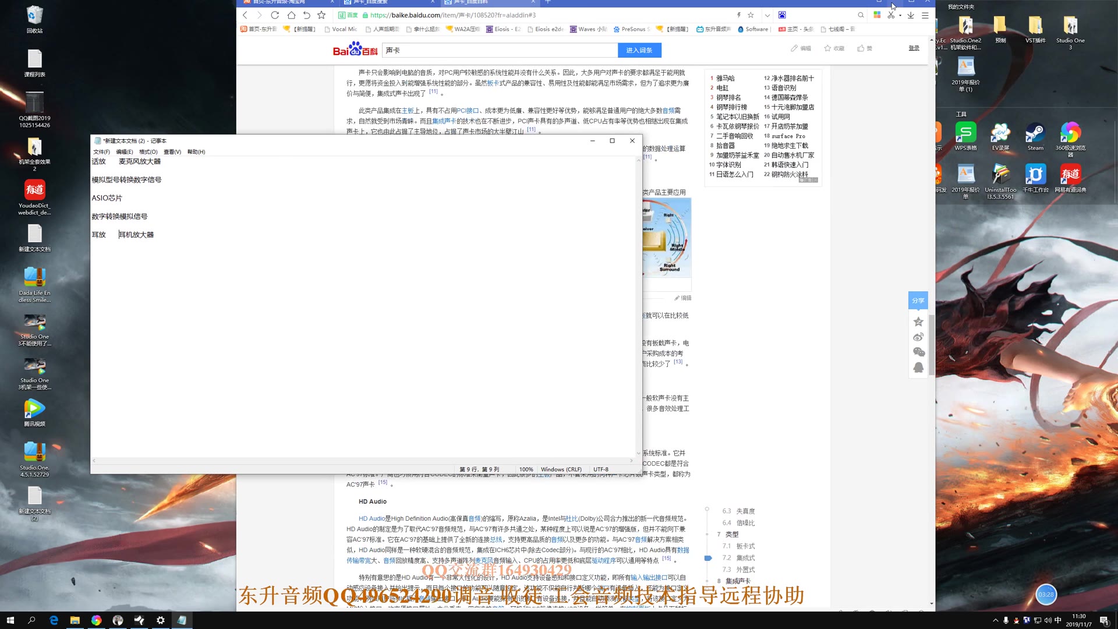Image resolution: width=1118 pixels, height=629 pixels.
Task: Expand the 文件 menu in Notepad
Action: (101, 151)
